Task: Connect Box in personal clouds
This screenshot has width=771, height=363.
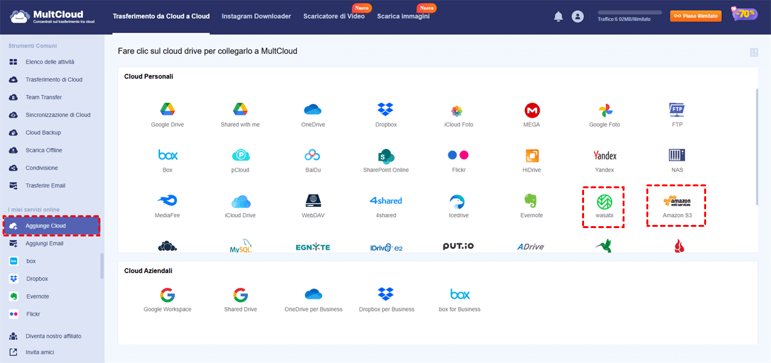Action: pyautogui.click(x=168, y=161)
